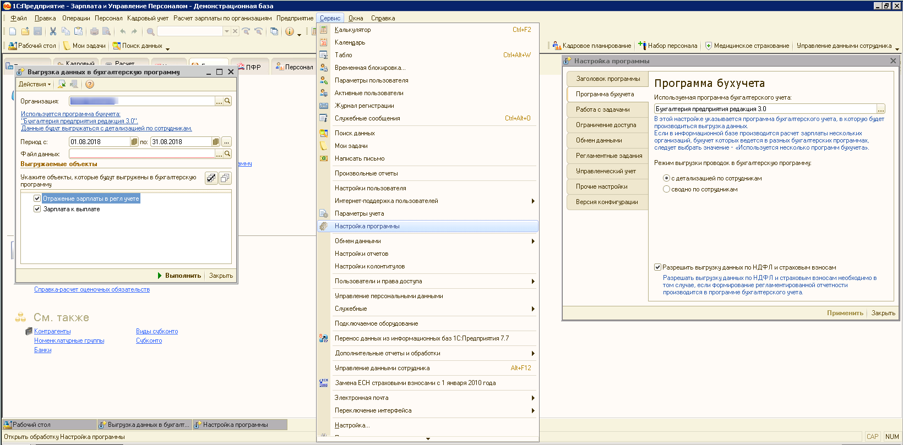The width and height of the screenshot is (903, 445).
Task: Open Справка-расчет оценочных обязательств link
Action: pos(92,289)
